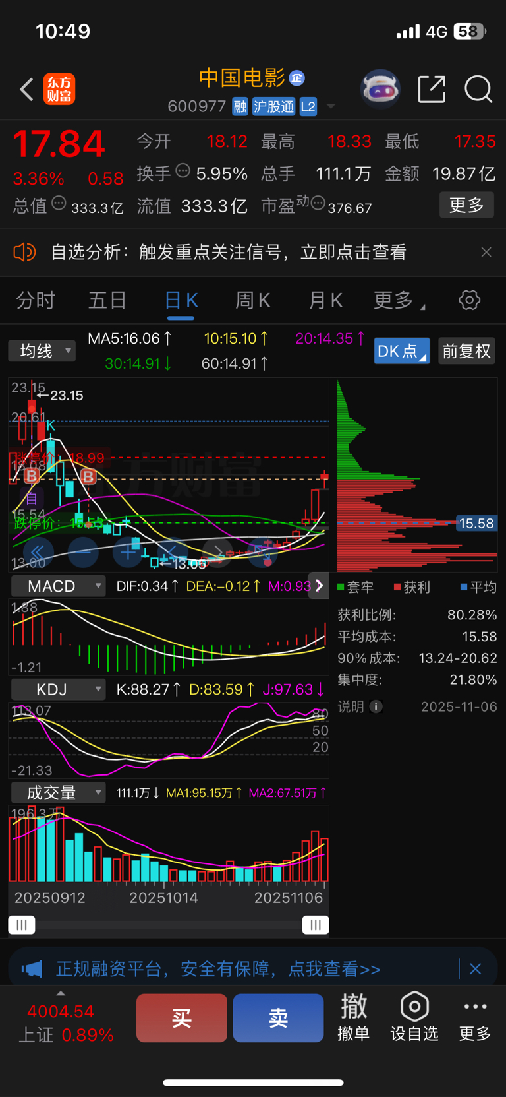Toggle the 获利 legend
This screenshot has height=1097, width=506.
click(x=412, y=587)
